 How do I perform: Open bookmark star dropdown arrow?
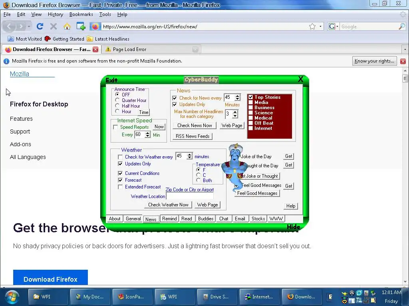tap(320, 26)
